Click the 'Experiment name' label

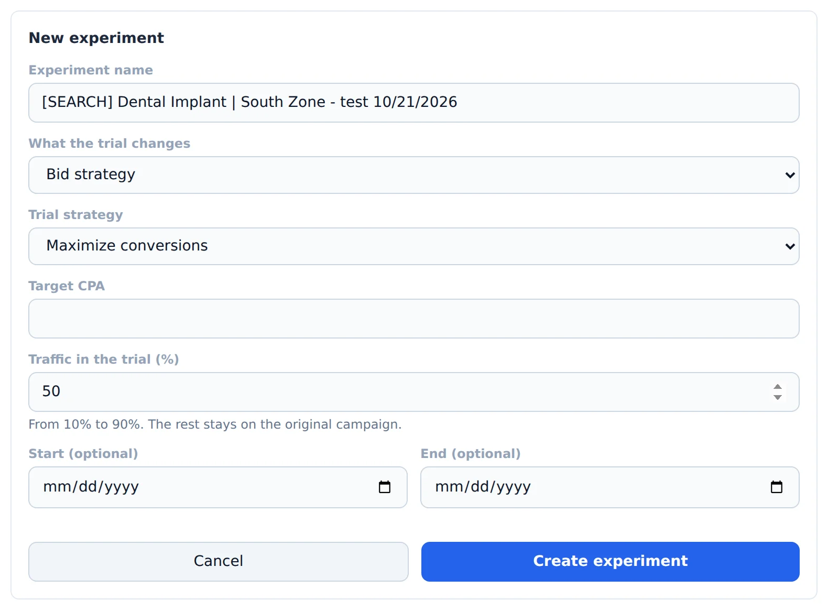tap(91, 70)
